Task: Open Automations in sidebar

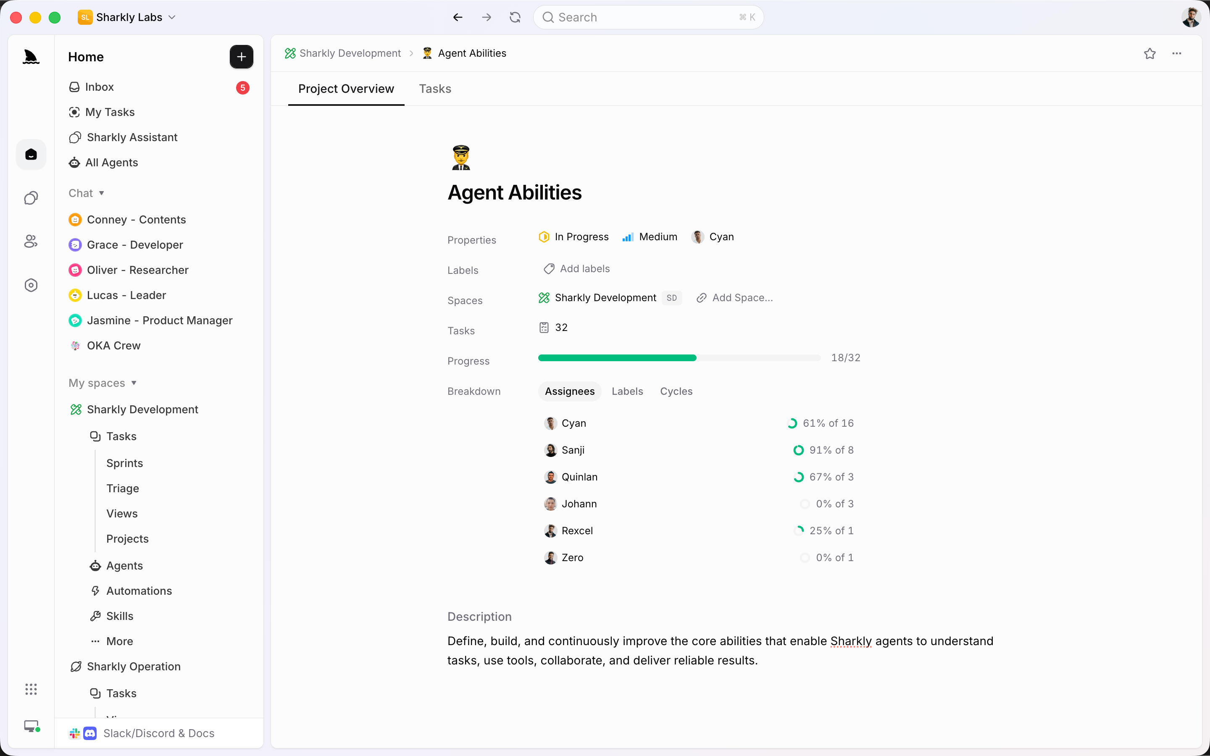Action: tap(131, 591)
